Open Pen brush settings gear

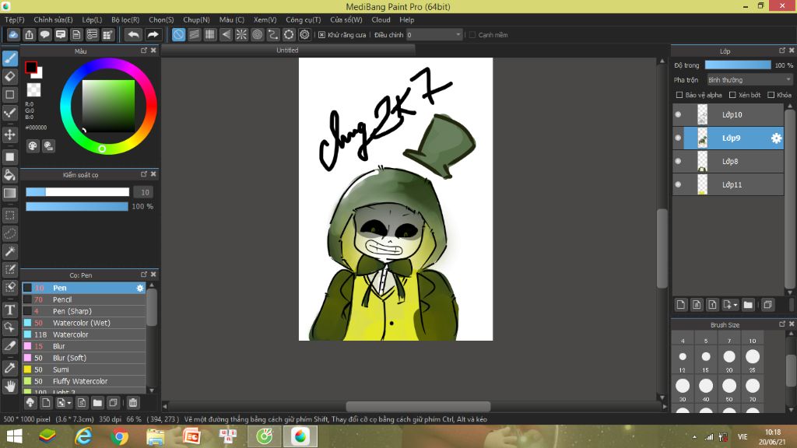tap(140, 288)
